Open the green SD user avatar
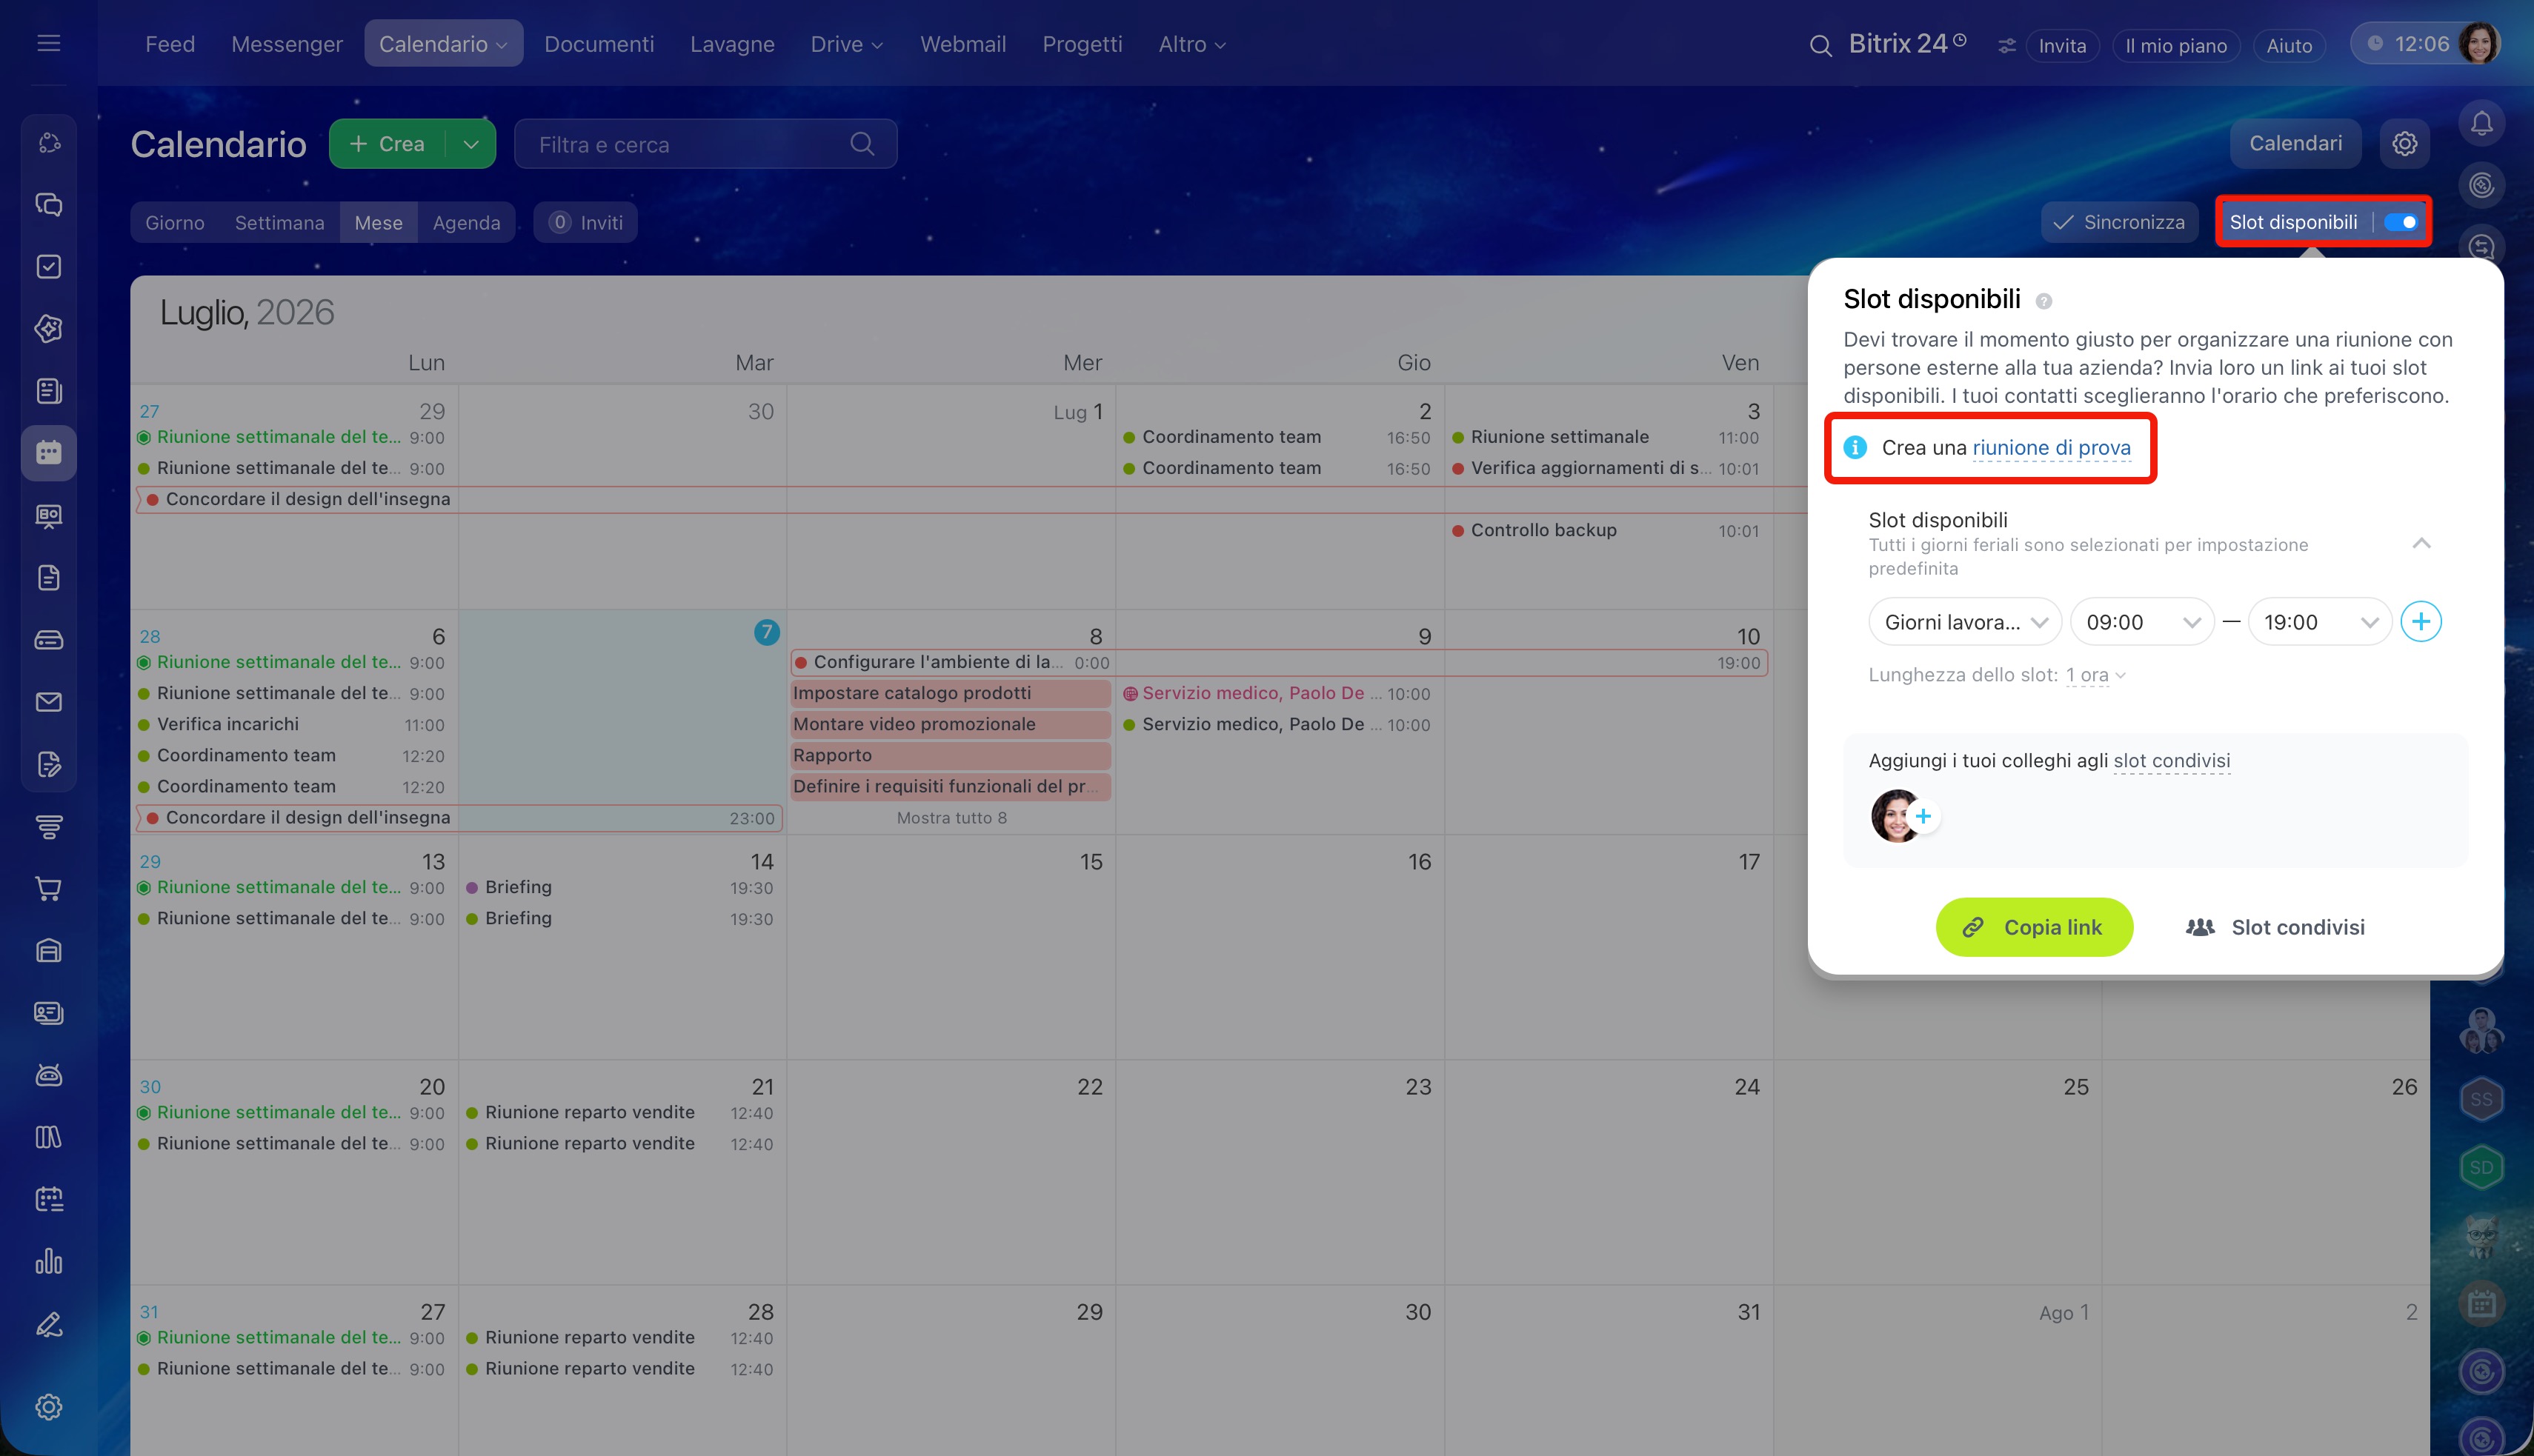This screenshot has width=2534, height=1456. 2481,1167
